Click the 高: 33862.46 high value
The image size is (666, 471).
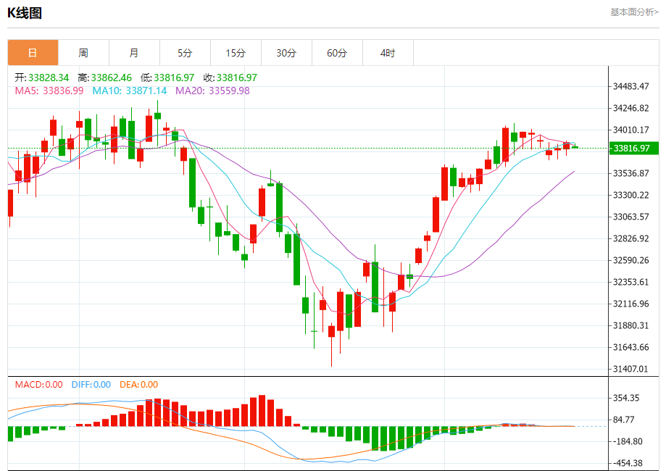tap(104, 78)
